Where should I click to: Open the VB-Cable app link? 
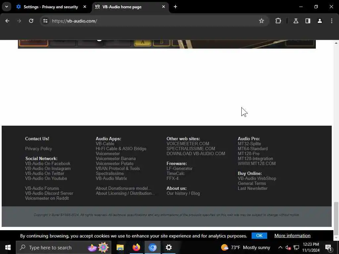105,144
